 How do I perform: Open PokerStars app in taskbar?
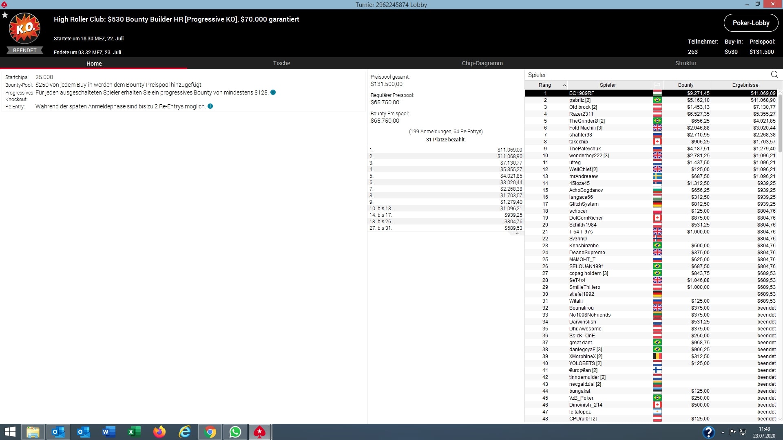click(x=260, y=432)
